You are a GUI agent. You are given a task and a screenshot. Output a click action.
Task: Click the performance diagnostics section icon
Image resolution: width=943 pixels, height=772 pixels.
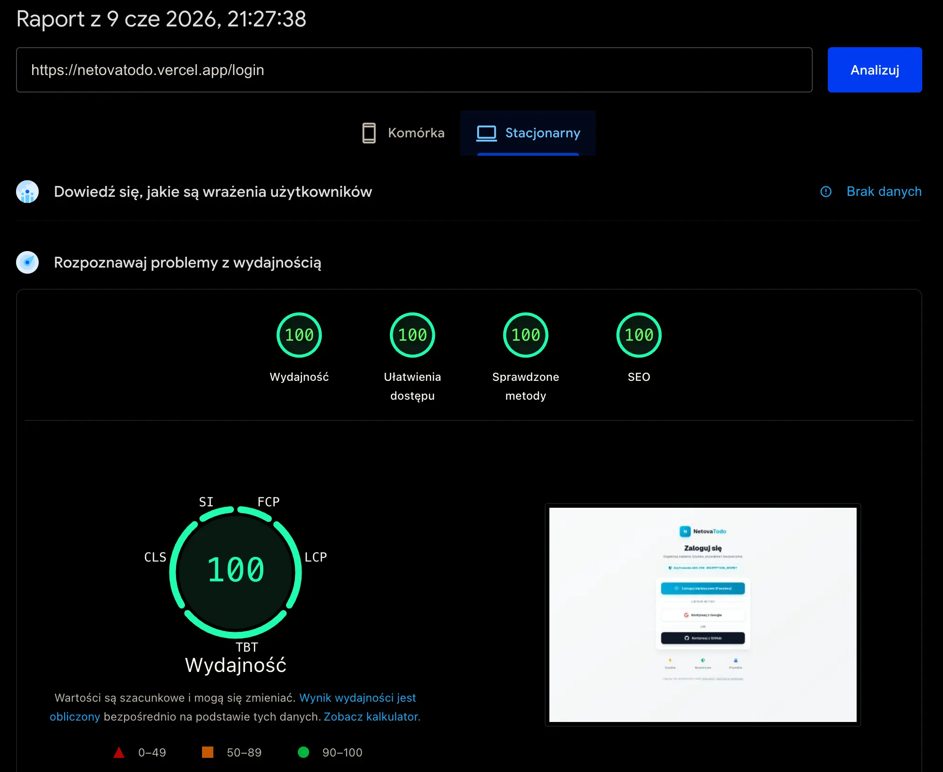point(27,262)
